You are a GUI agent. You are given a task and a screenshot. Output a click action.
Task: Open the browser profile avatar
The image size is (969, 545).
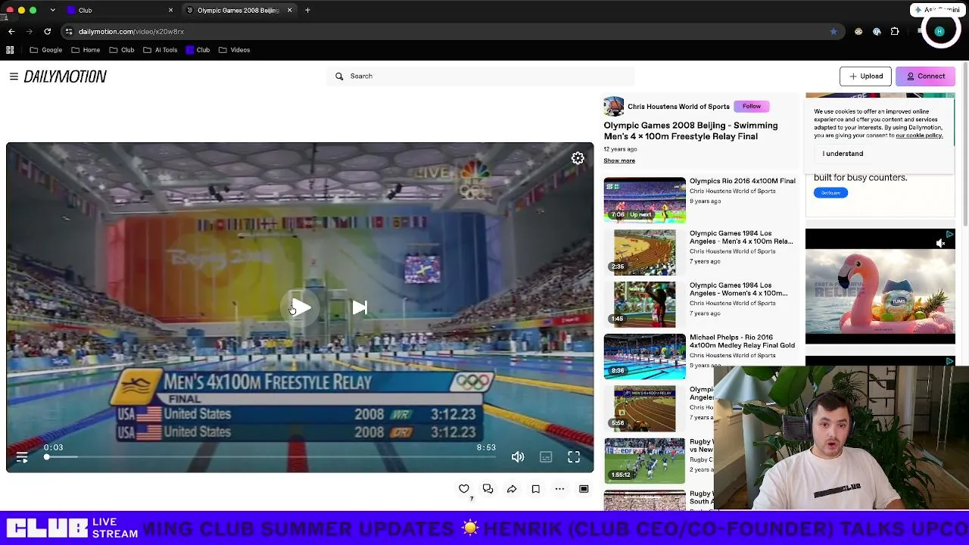coord(939,32)
